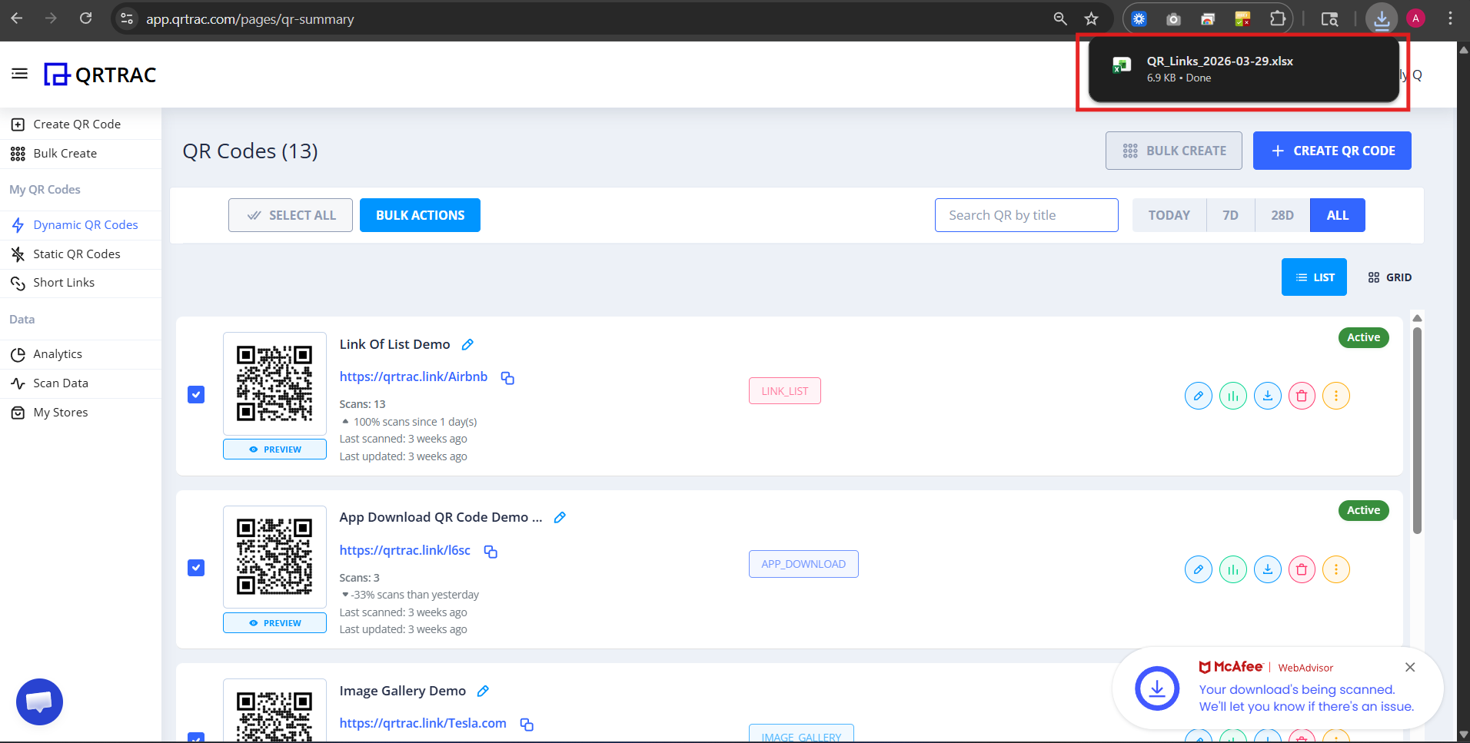
Task: Edit the Link Of List Demo title
Action: 467,344
